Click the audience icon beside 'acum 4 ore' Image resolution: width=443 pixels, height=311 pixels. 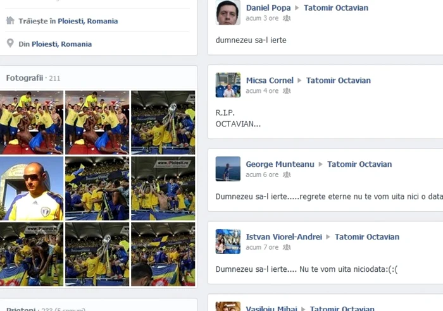[287, 91]
